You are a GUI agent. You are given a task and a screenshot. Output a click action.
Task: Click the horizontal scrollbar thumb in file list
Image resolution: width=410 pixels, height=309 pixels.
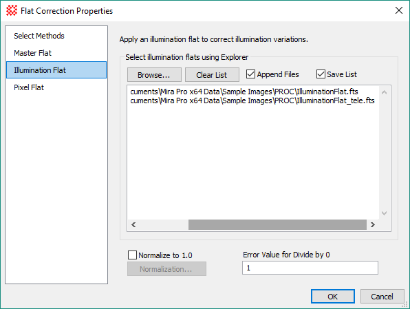(277, 225)
